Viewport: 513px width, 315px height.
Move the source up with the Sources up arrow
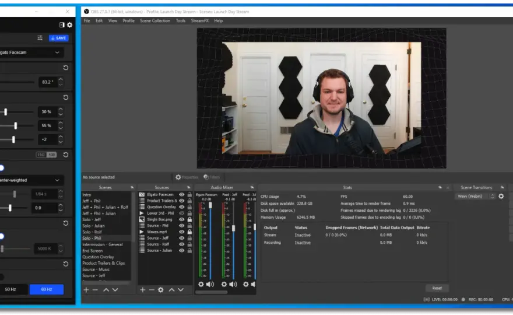171,290
